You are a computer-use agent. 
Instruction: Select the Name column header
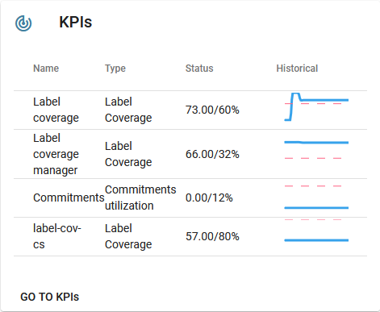(x=46, y=69)
